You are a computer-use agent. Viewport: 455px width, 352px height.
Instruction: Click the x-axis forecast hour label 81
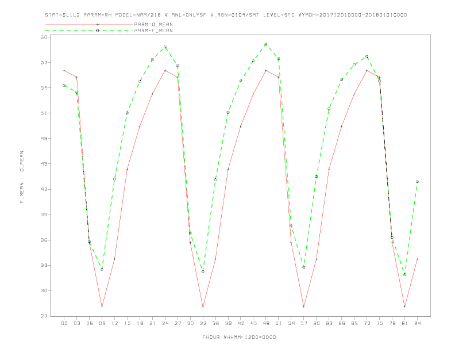point(405,323)
